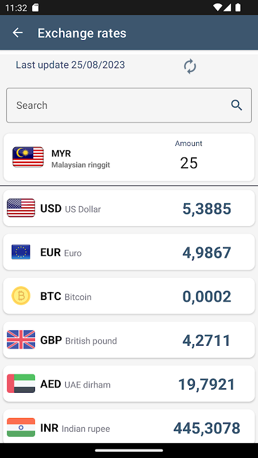Edit the amount value 25
258x458 pixels.
coord(189,163)
